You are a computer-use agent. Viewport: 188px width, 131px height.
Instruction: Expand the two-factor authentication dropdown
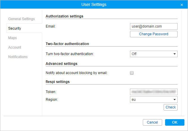[x=153, y=54]
